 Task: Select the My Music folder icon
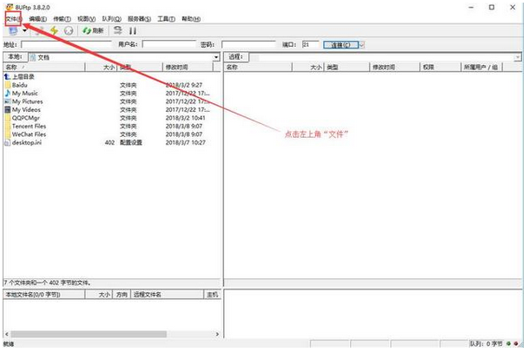[x=8, y=93]
